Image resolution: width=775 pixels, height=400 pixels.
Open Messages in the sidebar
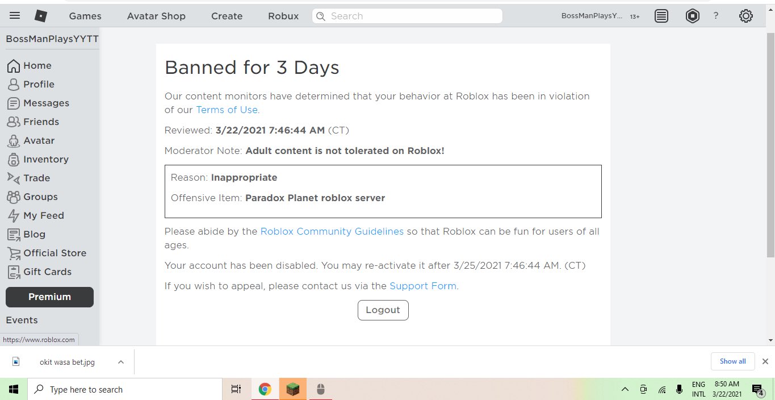point(46,103)
